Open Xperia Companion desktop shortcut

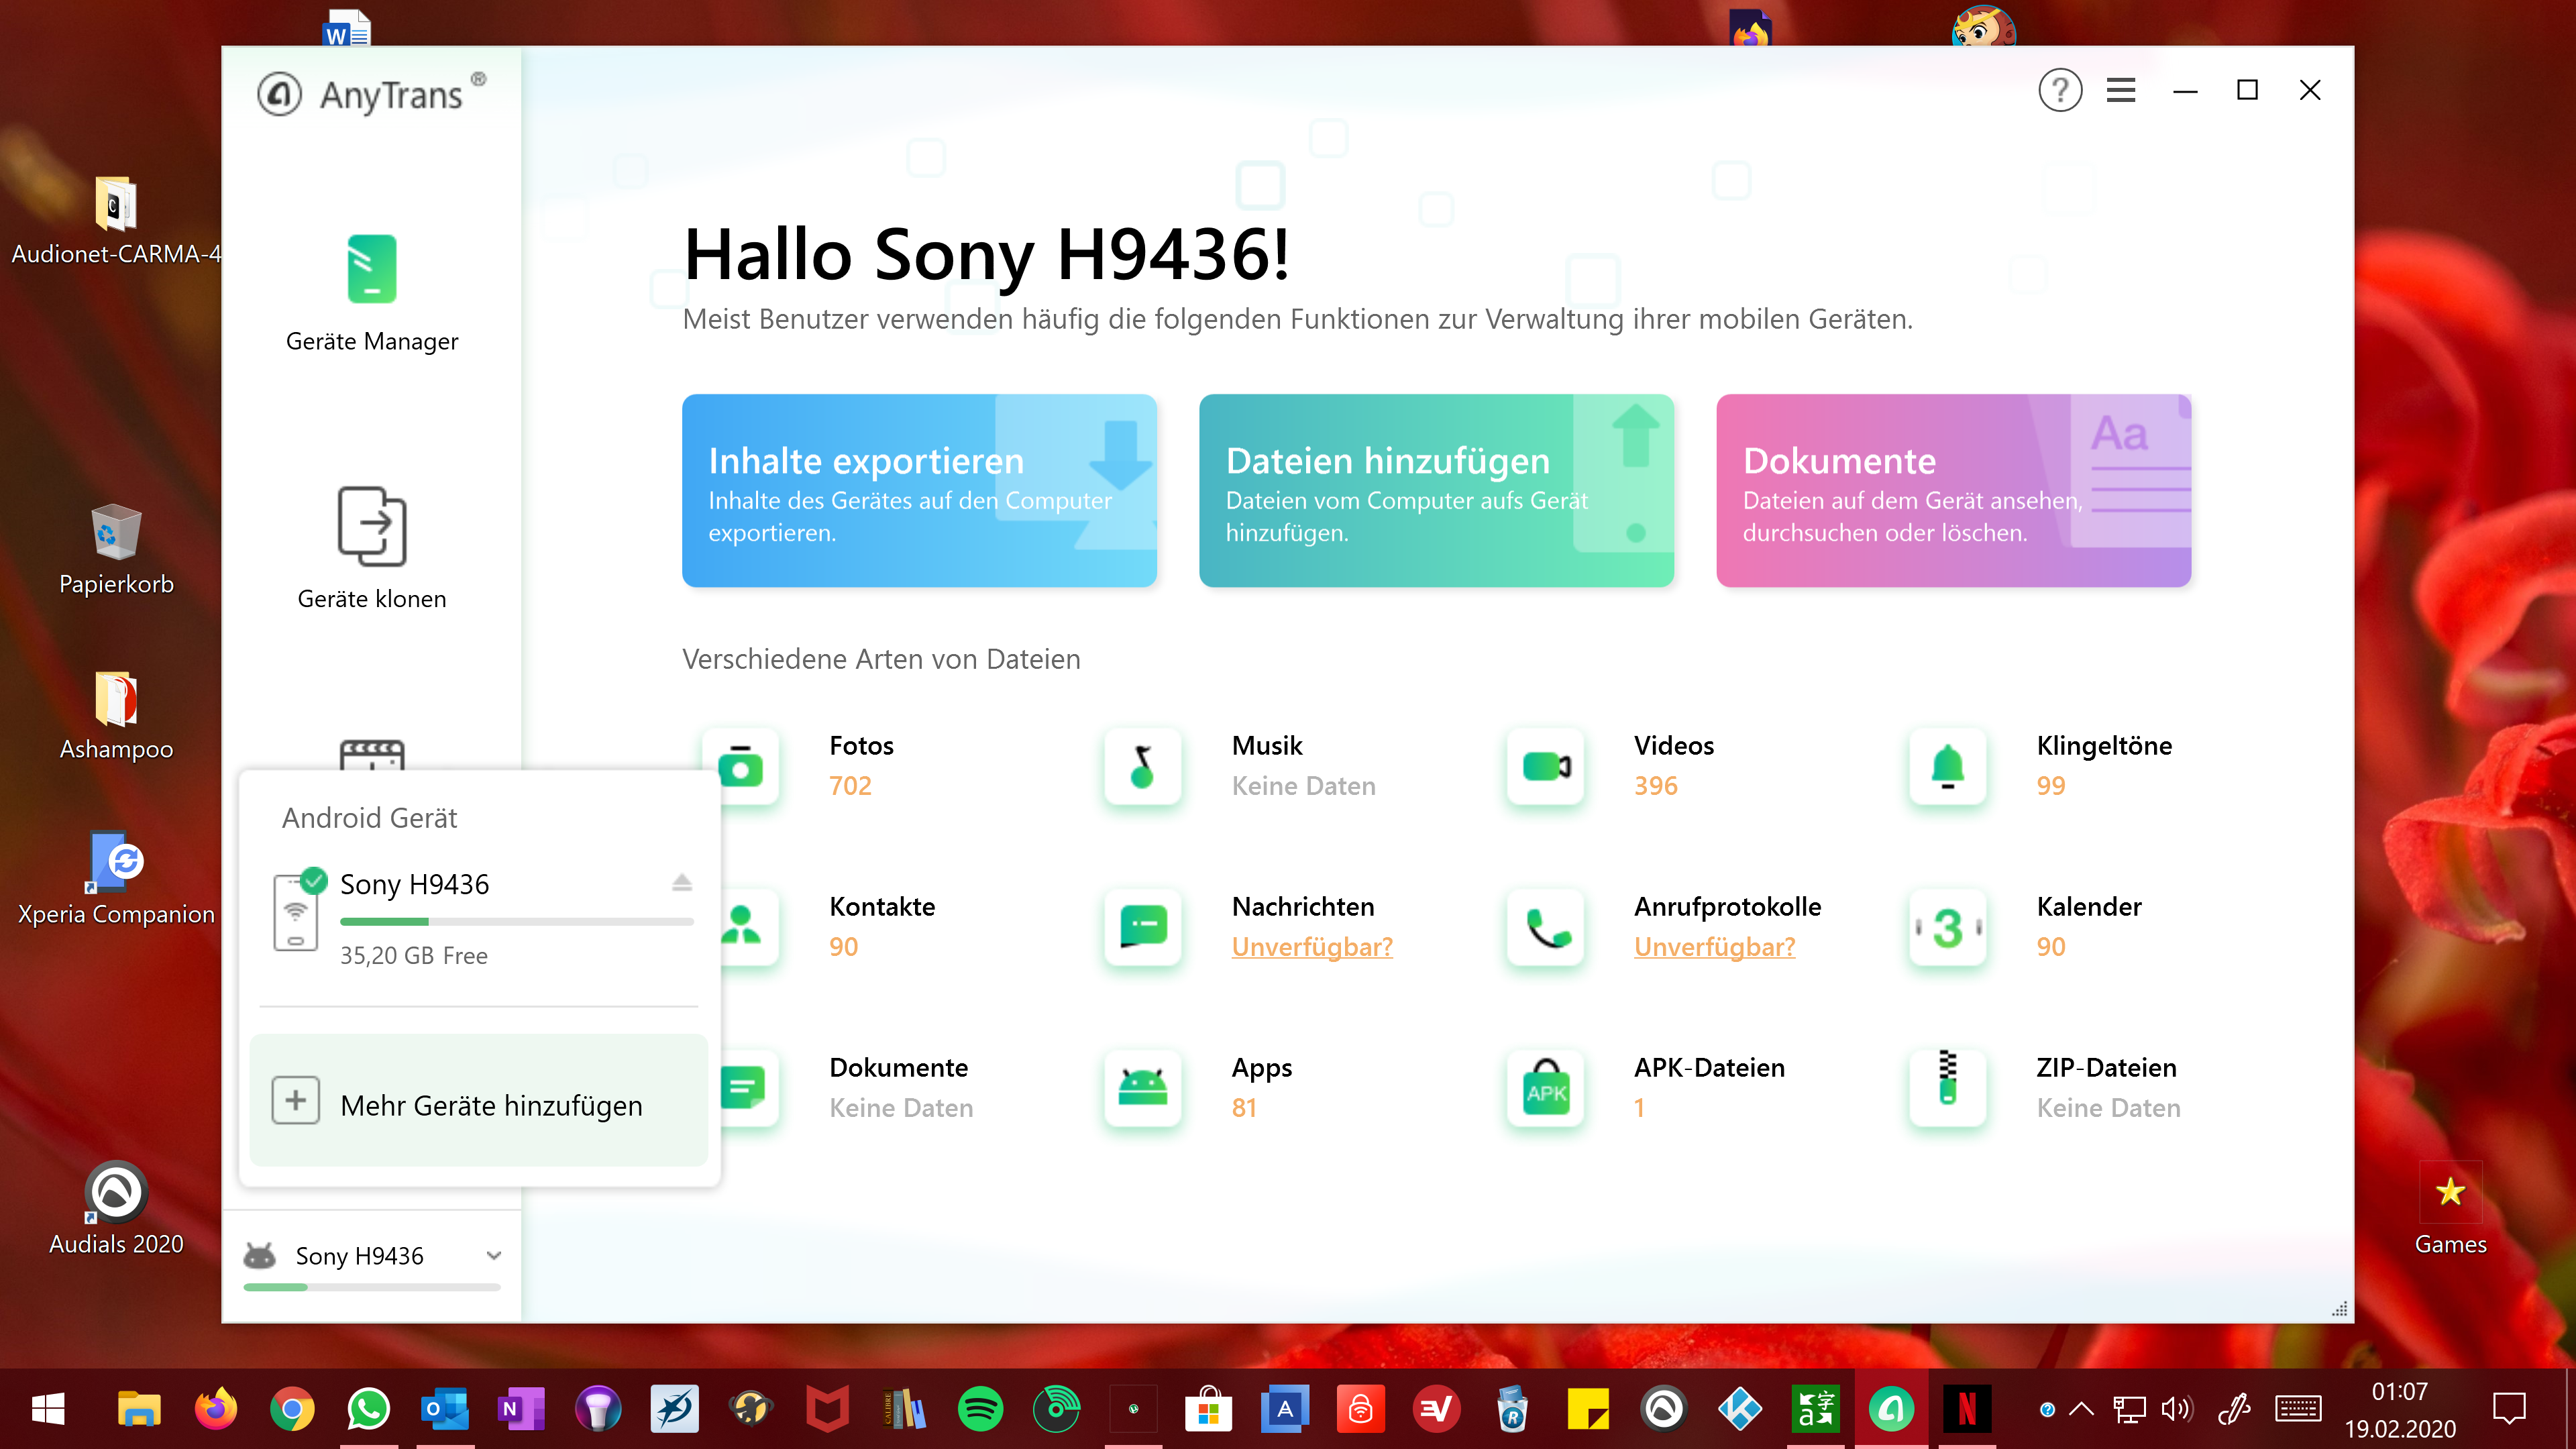pos(116,879)
